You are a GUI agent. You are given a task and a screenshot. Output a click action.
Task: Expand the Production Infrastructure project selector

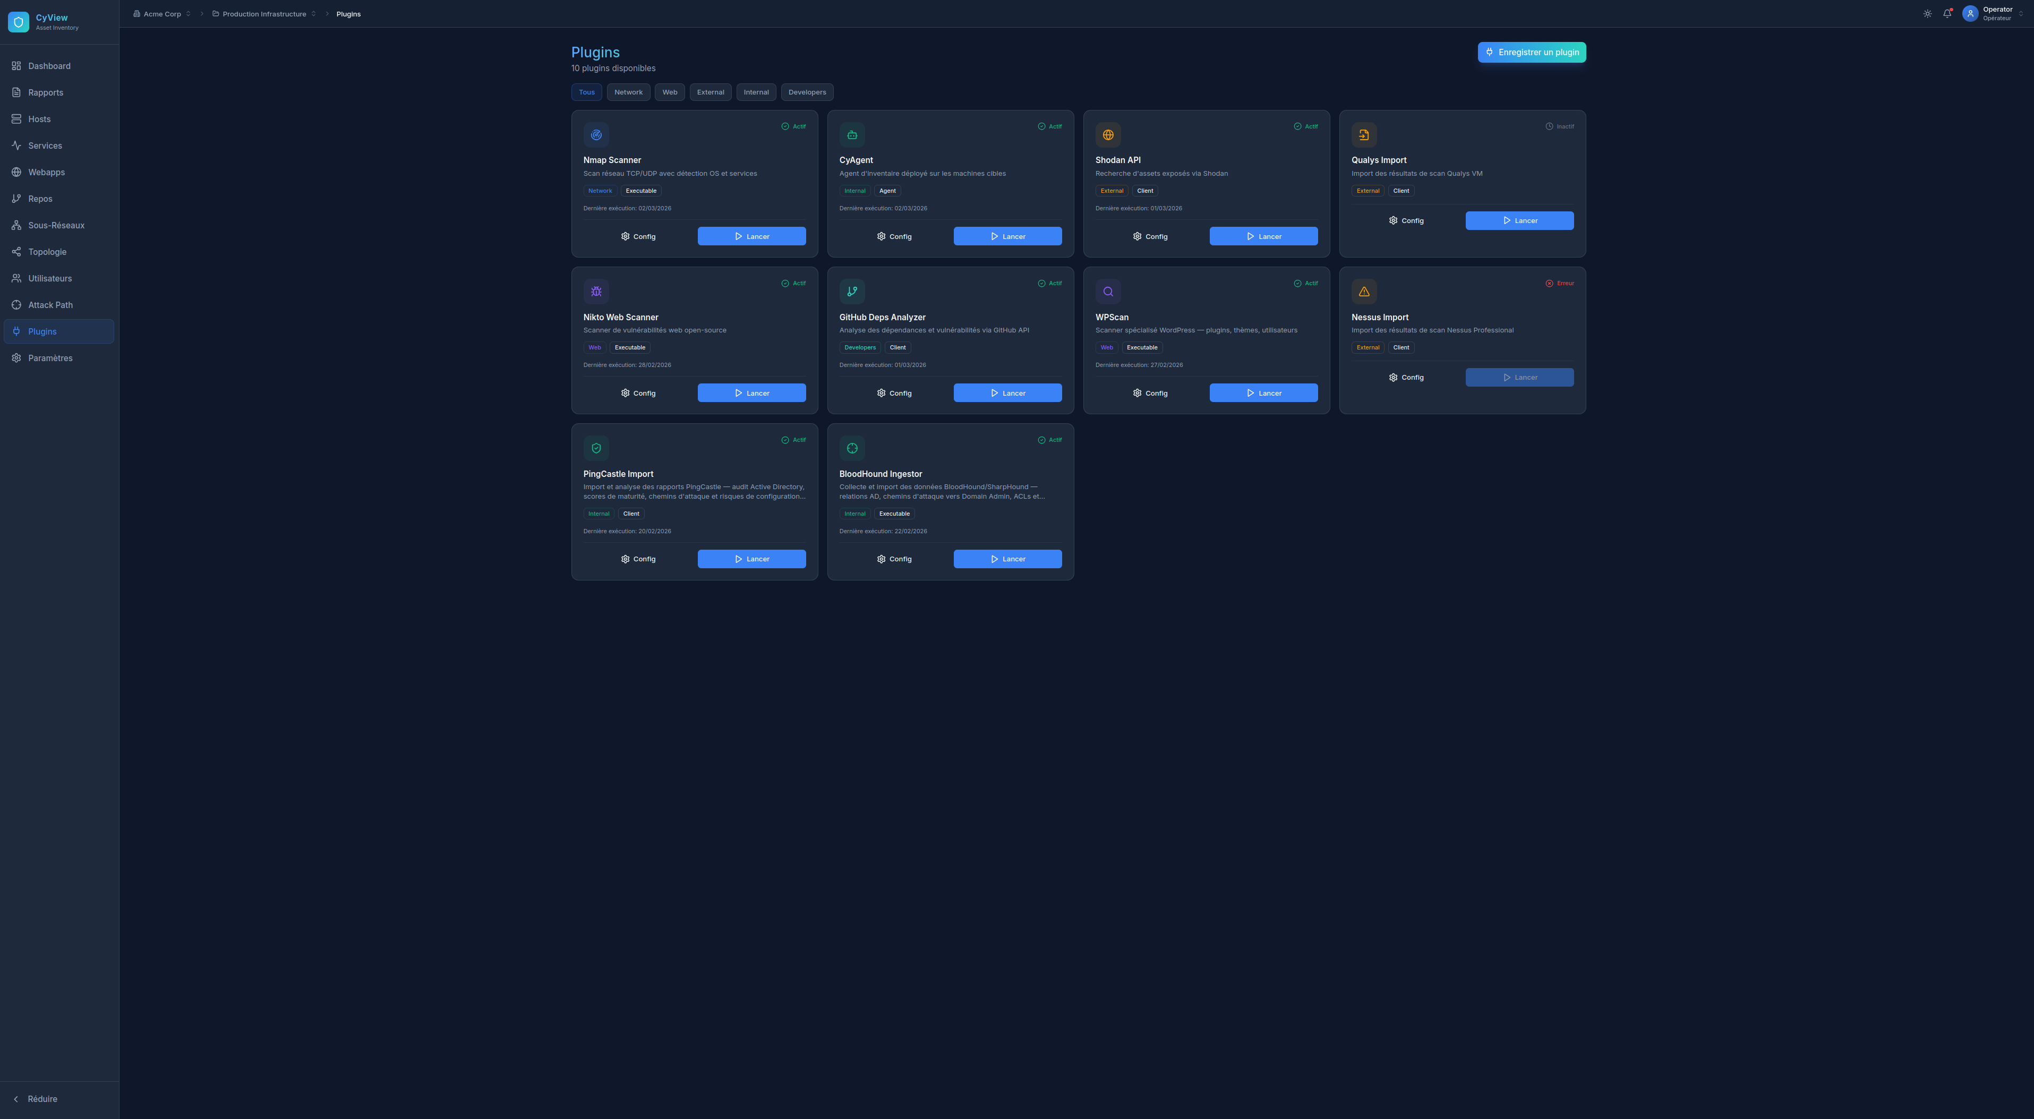point(264,14)
